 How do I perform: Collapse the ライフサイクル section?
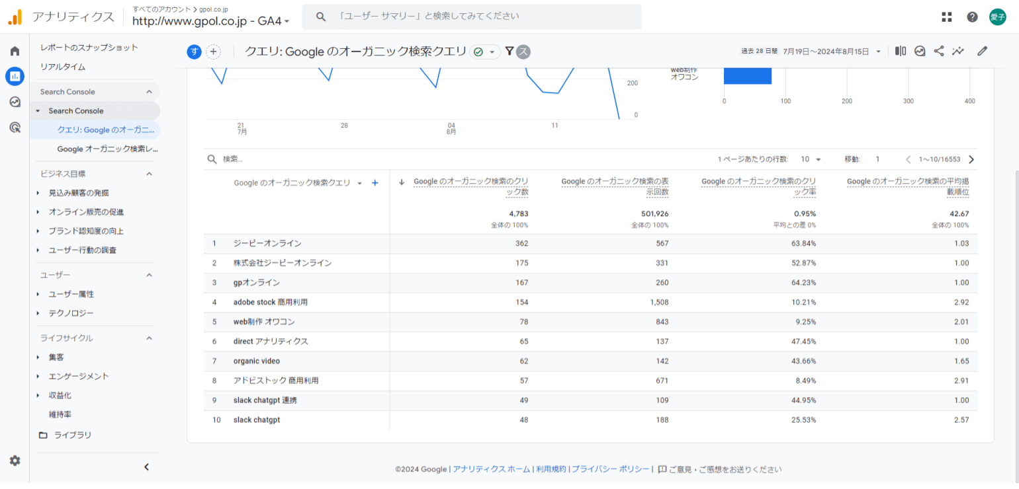point(149,338)
